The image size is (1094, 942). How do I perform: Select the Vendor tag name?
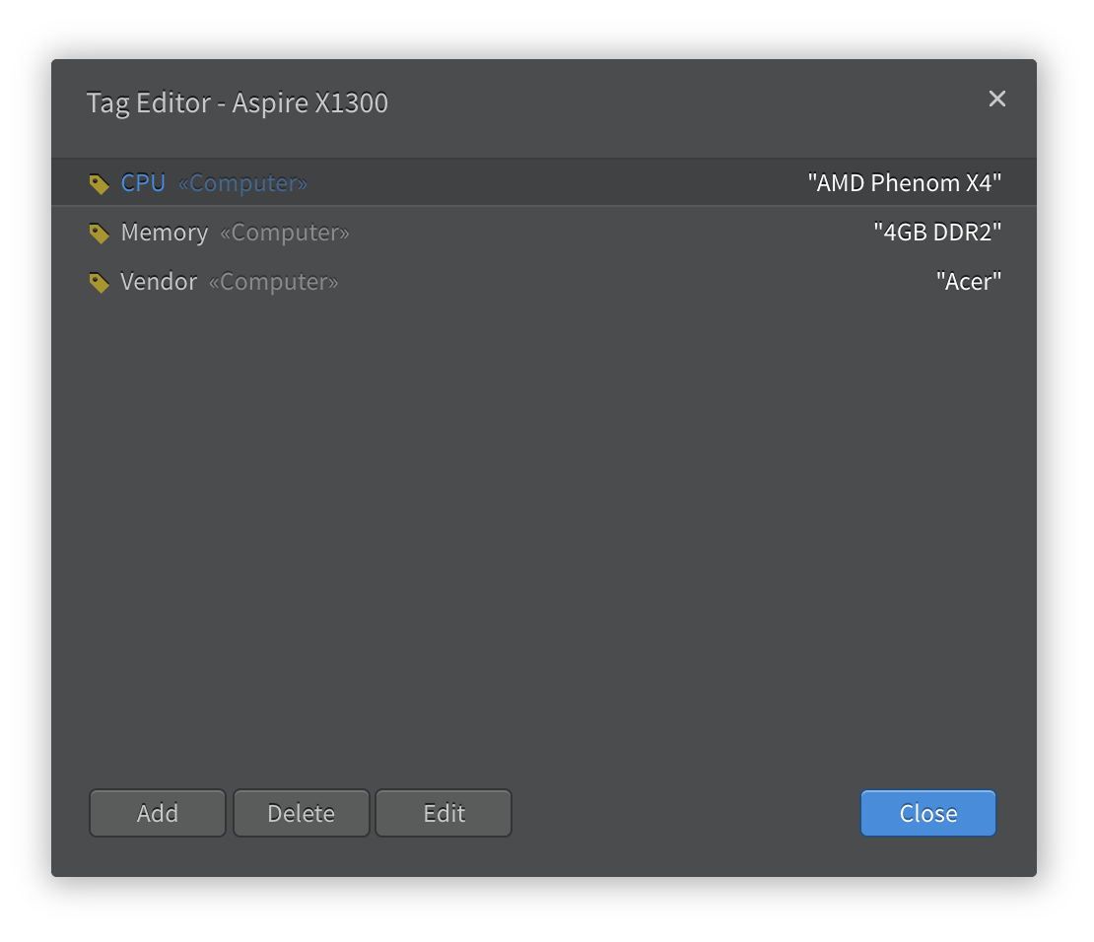[x=159, y=282]
